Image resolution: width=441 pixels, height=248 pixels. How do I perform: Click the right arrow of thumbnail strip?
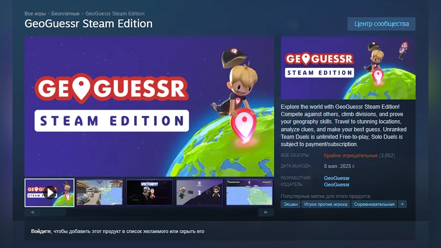pyautogui.click(x=266, y=212)
